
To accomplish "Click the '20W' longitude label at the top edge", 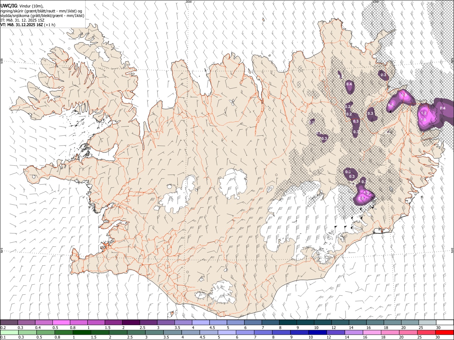I will (x=188, y=2).
